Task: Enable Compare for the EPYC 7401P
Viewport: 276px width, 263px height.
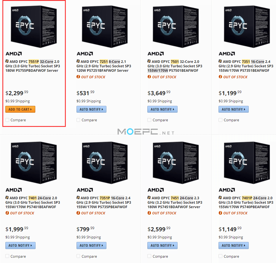Action: (220, 256)
